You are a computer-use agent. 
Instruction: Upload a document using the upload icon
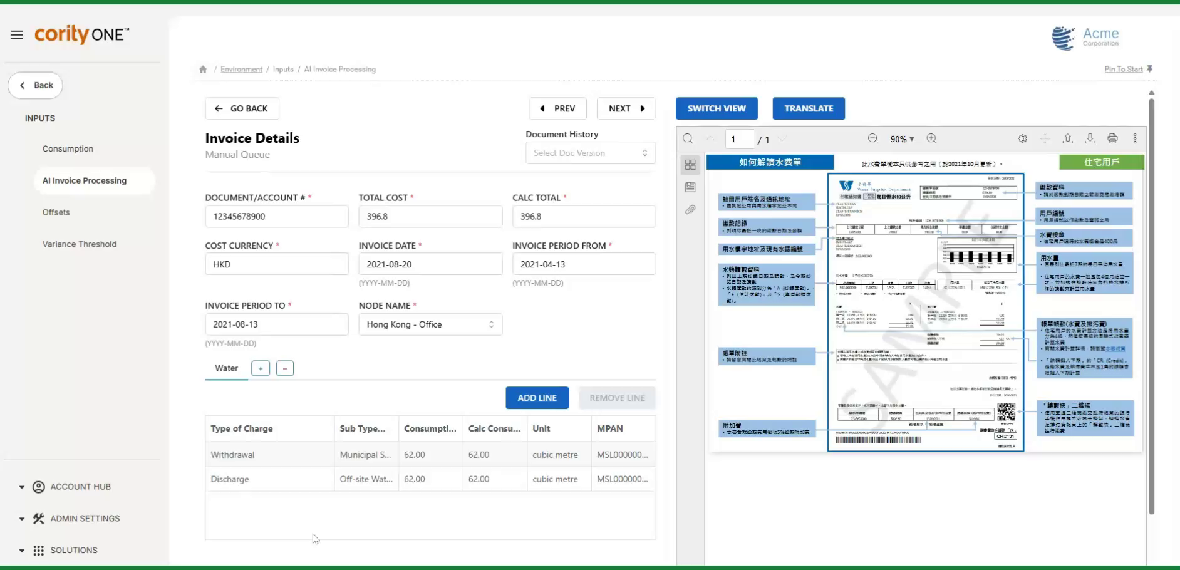(1068, 138)
